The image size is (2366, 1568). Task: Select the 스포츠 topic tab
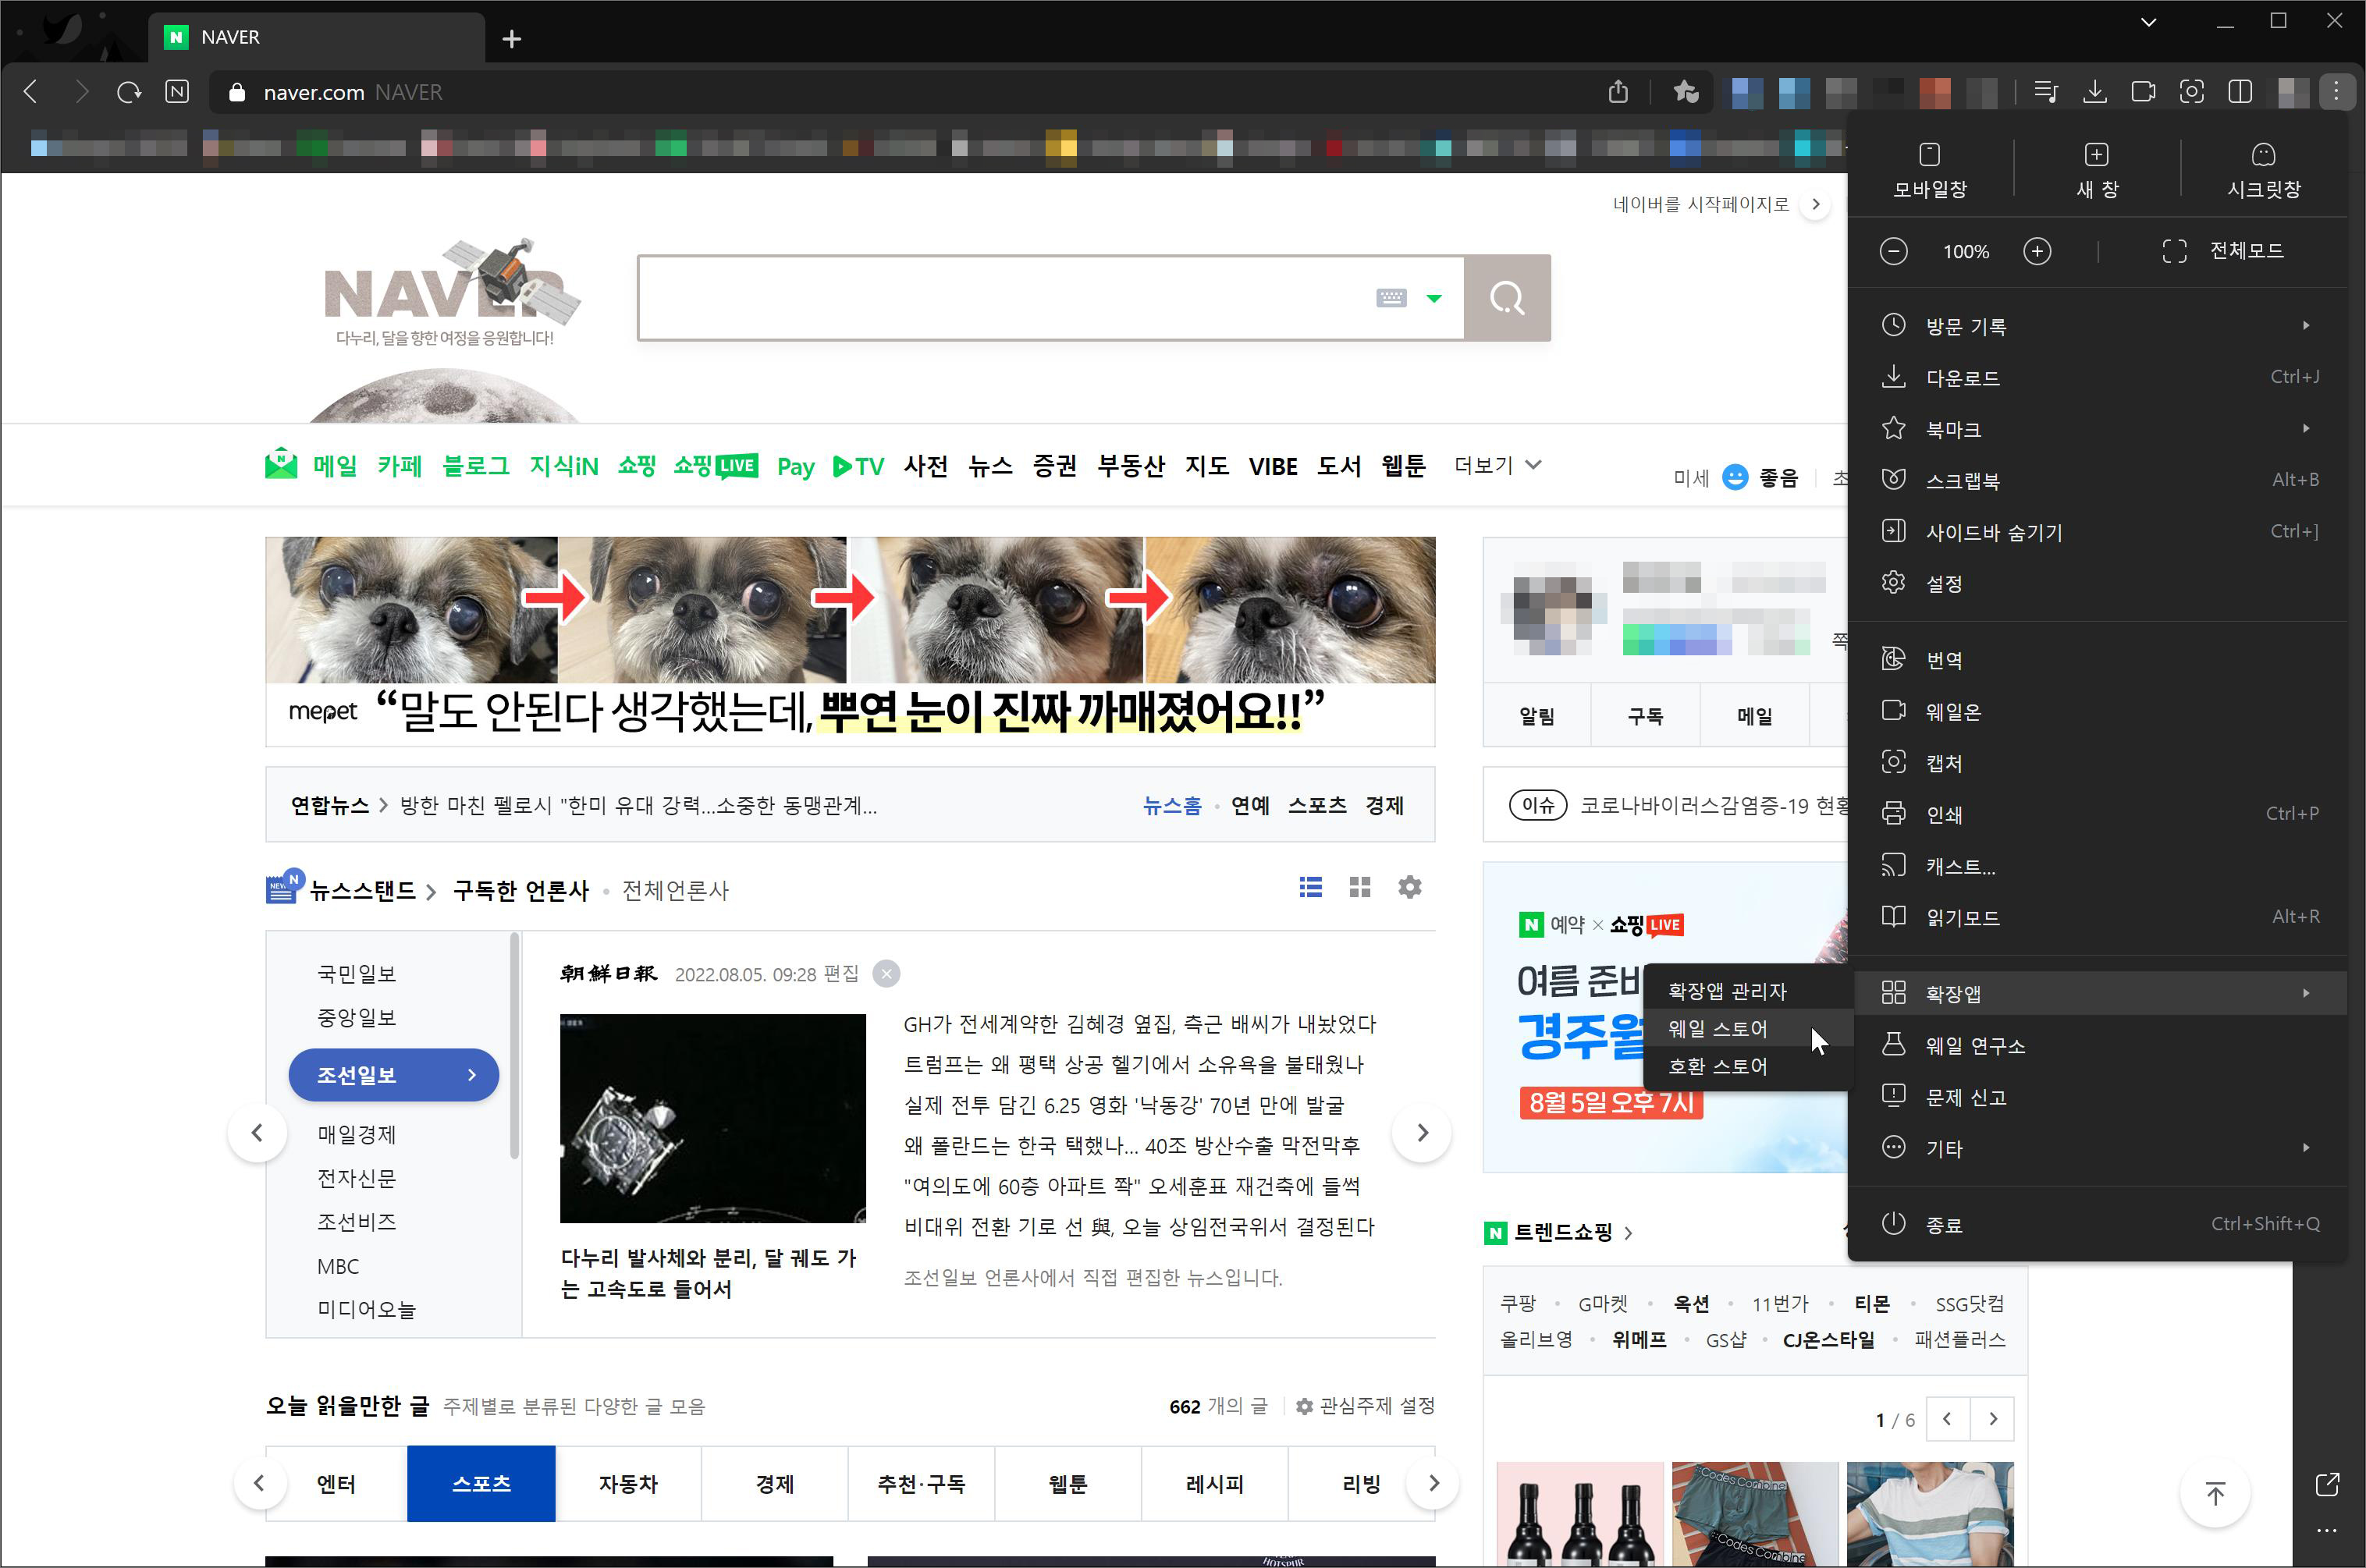point(481,1484)
